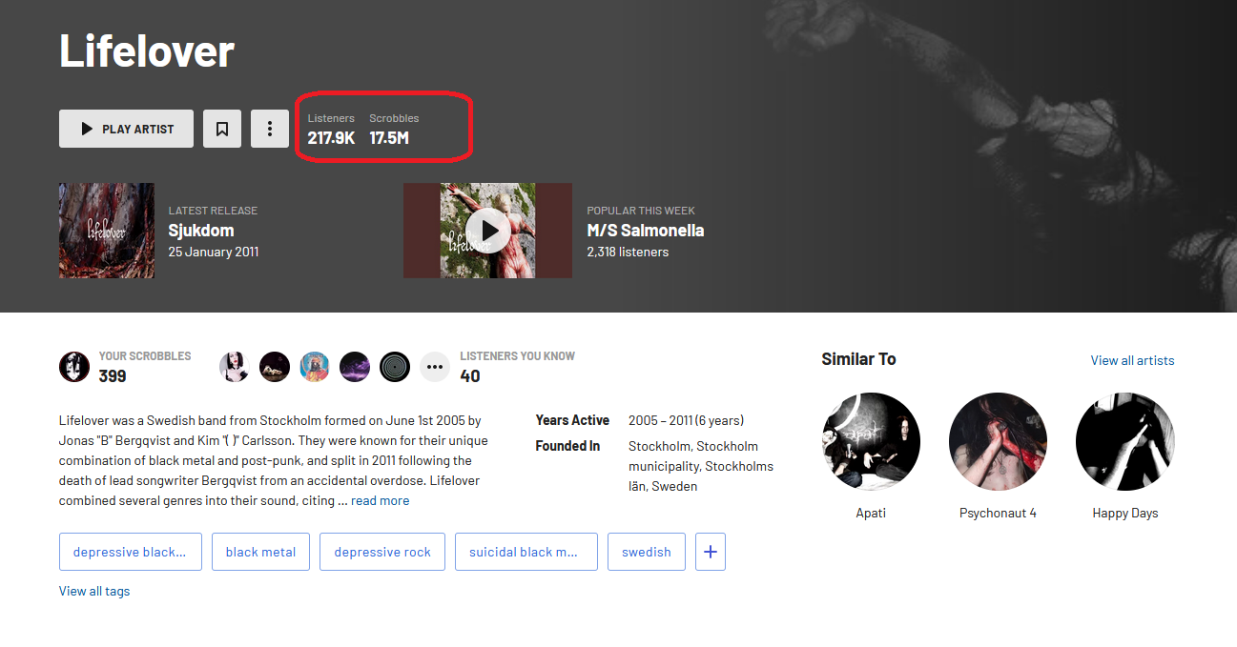This screenshot has width=1237, height=647.
Task: Open similar artist Psychonaut 4 image
Action: click(x=998, y=442)
